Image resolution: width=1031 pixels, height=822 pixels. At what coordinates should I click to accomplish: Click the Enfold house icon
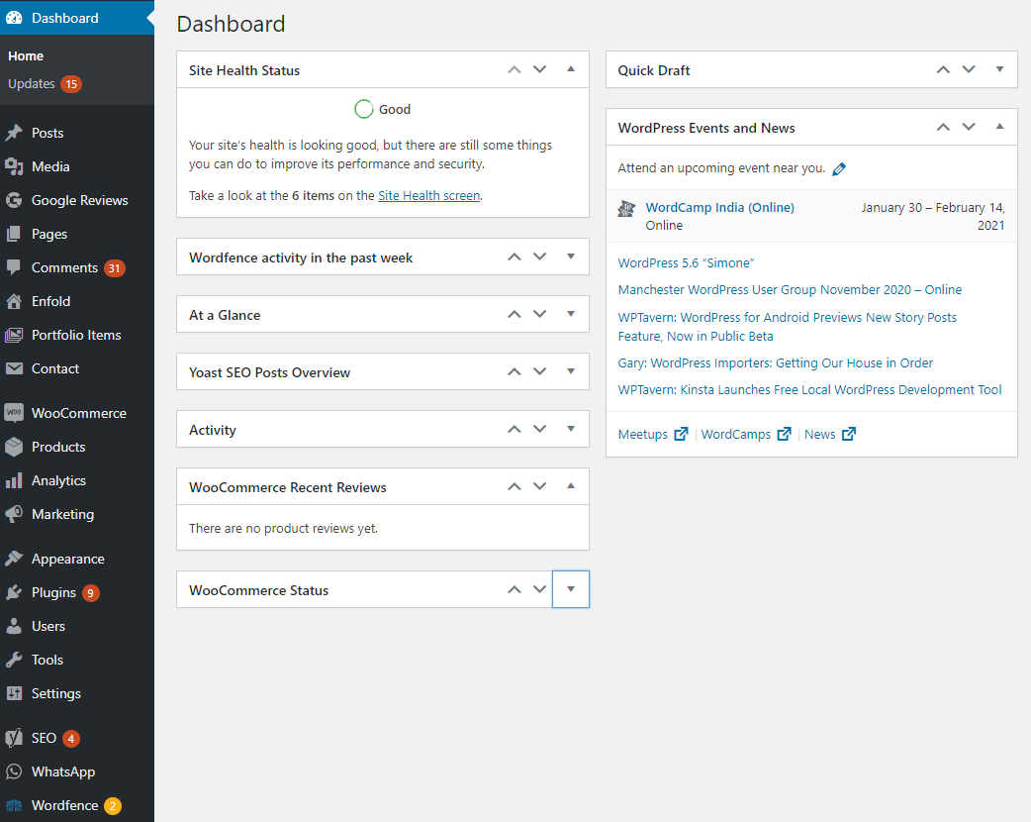point(14,301)
